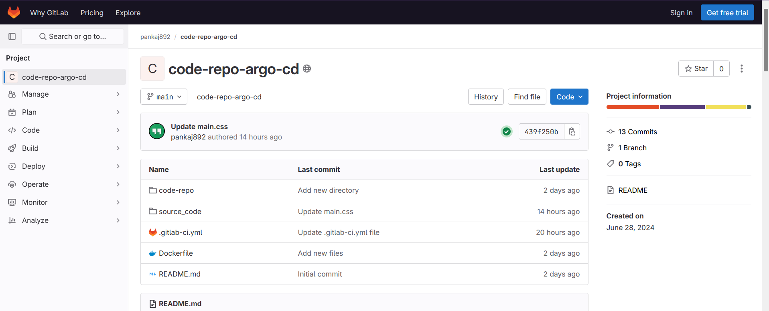Click the source_code folder icon
This screenshot has width=769, height=311.
point(153,211)
